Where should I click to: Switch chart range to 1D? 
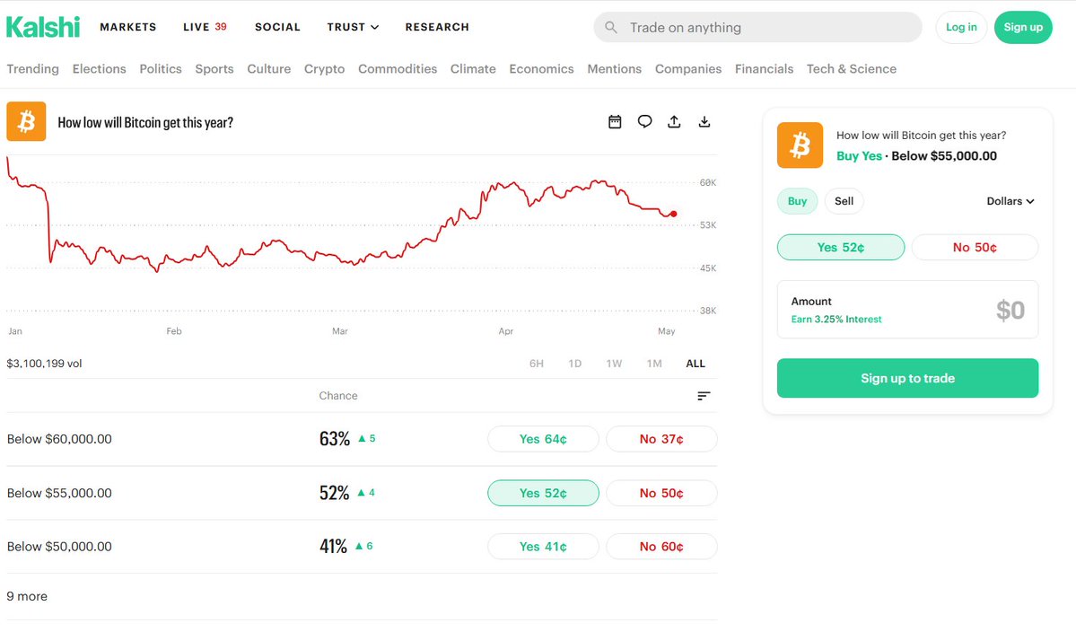[575, 364]
